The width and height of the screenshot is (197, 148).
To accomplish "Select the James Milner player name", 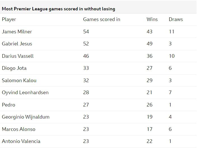I will [17, 32].
